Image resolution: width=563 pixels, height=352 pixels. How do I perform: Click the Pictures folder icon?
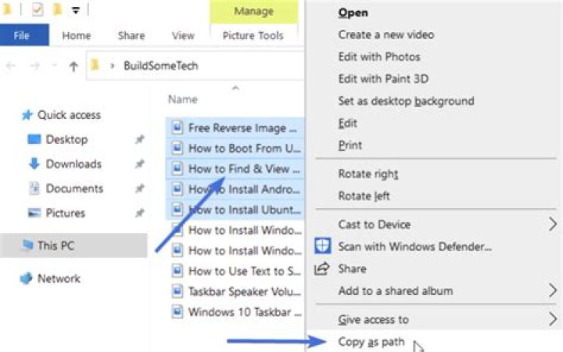(34, 213)
